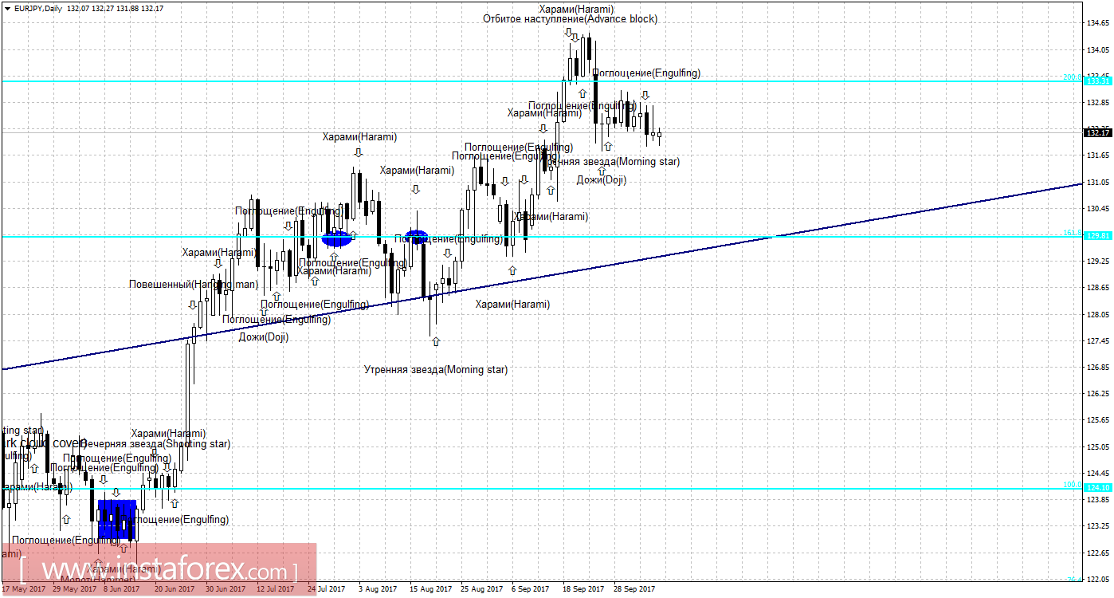
Task: Click the Повешенный(Hanging man) pattern label
Action: [194, 284]
